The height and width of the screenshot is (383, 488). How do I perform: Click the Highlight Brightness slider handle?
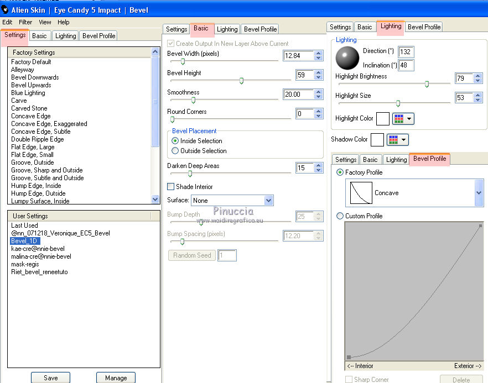(427, 84)
